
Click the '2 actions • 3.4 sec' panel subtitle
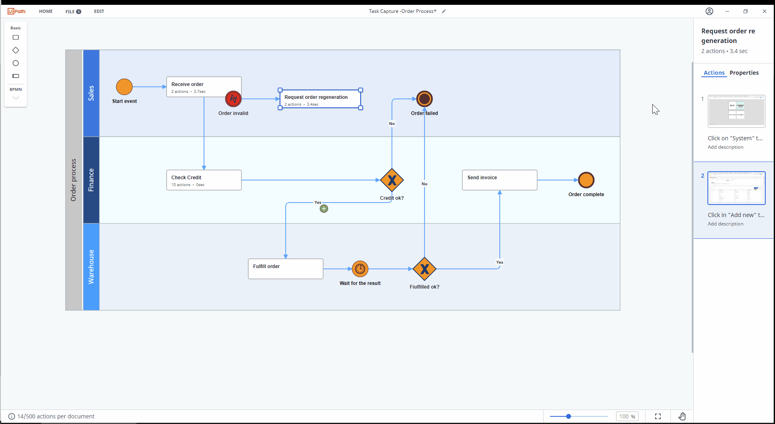click(x=724, y=51)
